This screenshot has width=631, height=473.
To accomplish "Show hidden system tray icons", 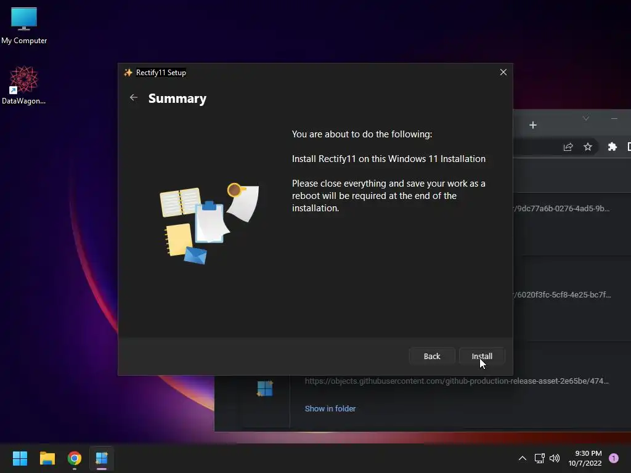I will (x=523, y=458).
